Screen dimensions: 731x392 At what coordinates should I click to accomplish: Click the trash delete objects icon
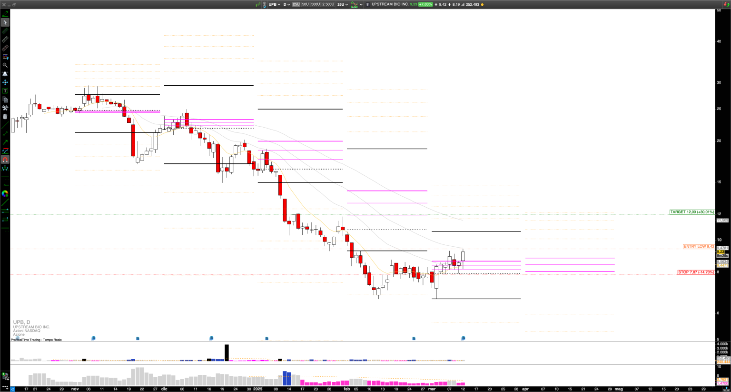pos(5,117)
